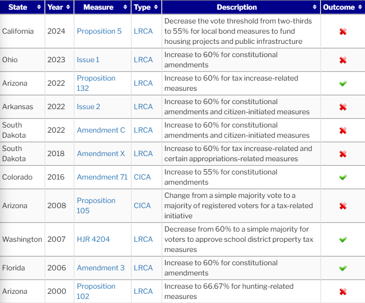
Task: Open Washington HJR 4204 link
Action: [x=93, y=239]
